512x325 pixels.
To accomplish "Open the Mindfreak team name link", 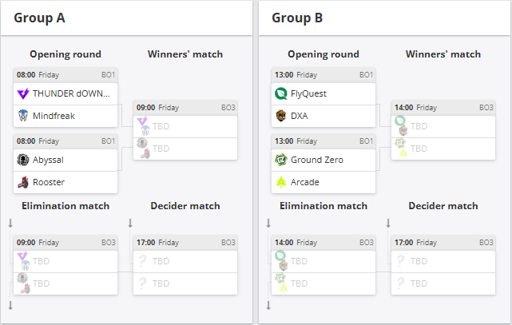I will (54, 116).
